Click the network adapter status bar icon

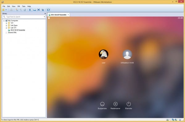(173, 120)
